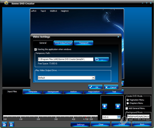Screen dimensions: 154x128
Task: Go to previous menu page arrow
Action: click(104, 106)
